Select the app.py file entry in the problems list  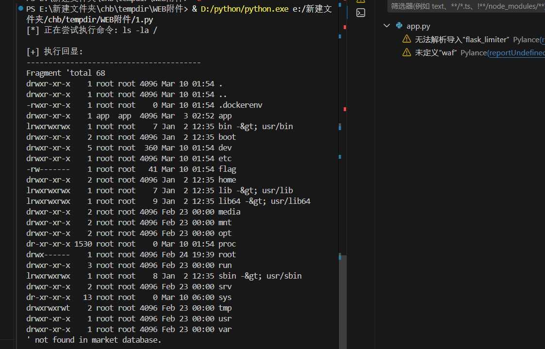(418, 26)
